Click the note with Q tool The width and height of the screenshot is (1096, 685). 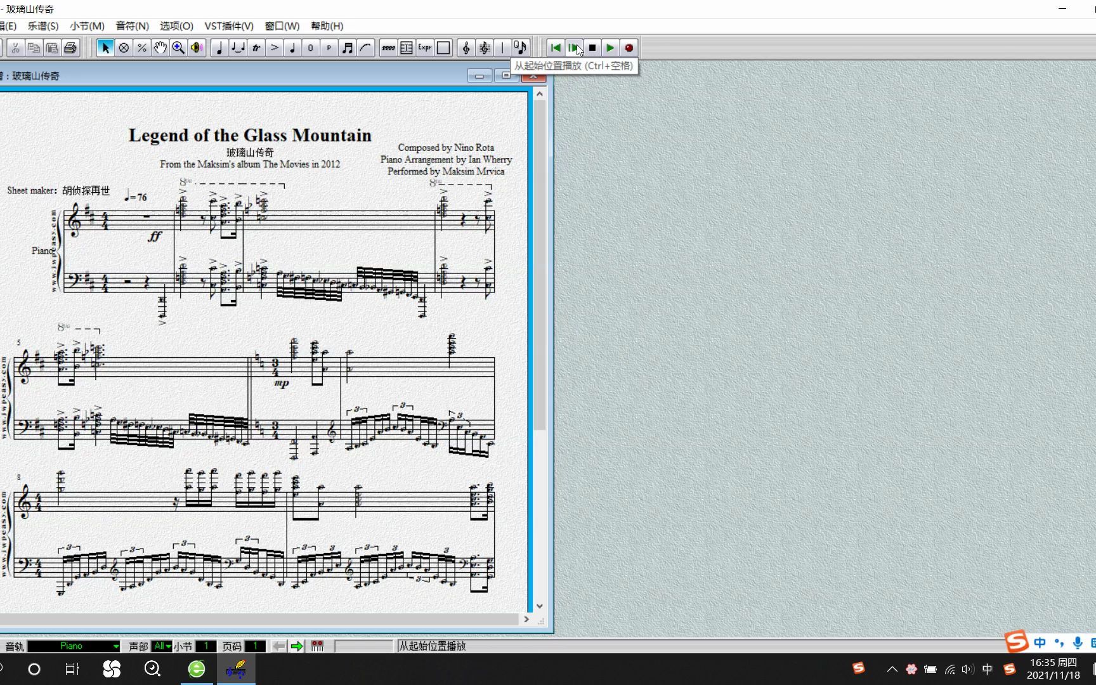(520, 48)
